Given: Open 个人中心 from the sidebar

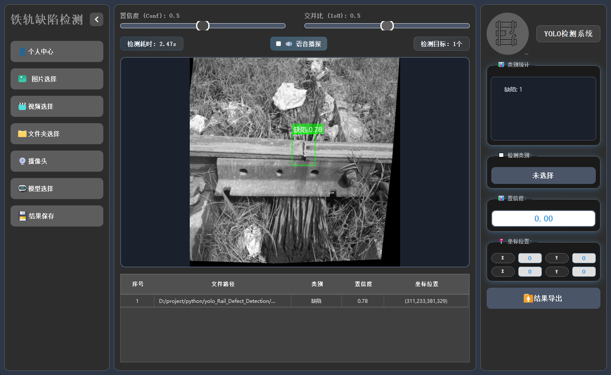Looking at the screenshot, I should click(57, 51).
